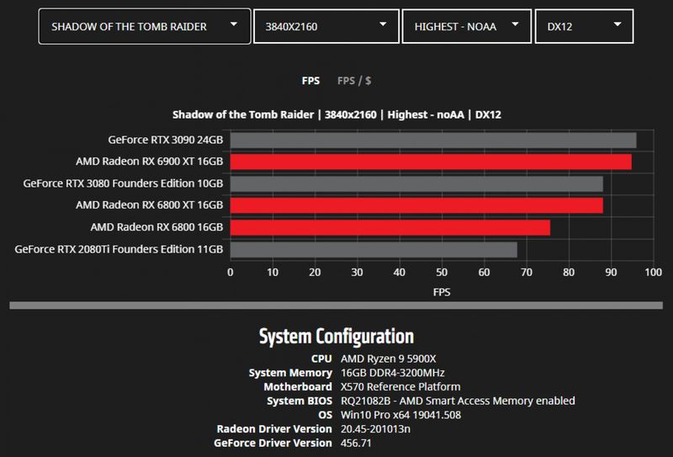Switch to the FPS tab
The width and height of the screenshot is (673, 457).
(310, 81)
